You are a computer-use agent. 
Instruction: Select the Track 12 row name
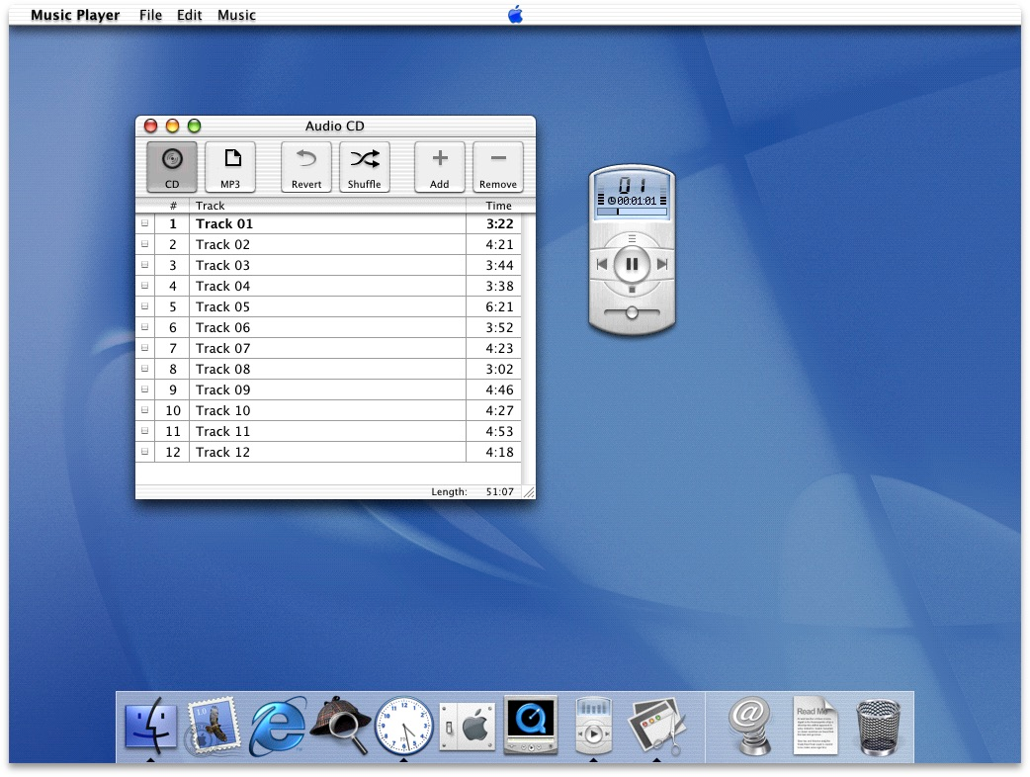coord(222,452)
